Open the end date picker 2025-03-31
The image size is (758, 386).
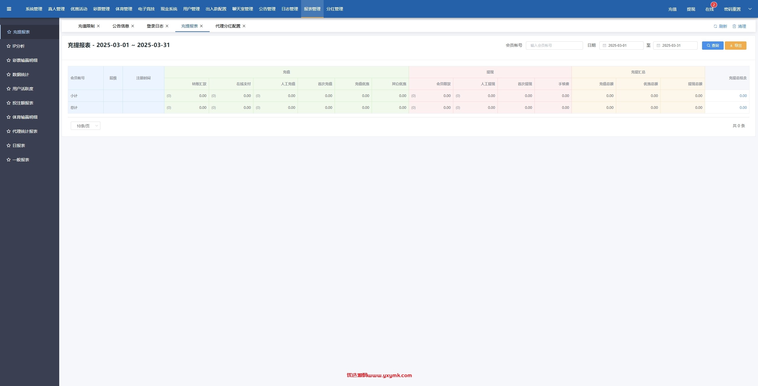coord(675,46)
